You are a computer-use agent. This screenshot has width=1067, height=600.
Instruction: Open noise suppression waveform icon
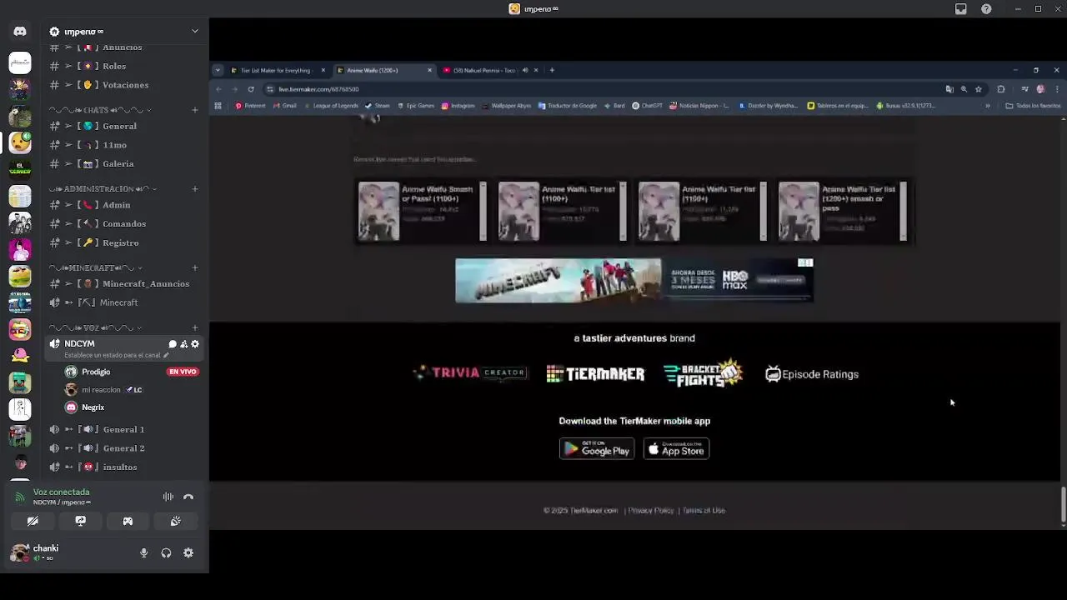(168, 497)
